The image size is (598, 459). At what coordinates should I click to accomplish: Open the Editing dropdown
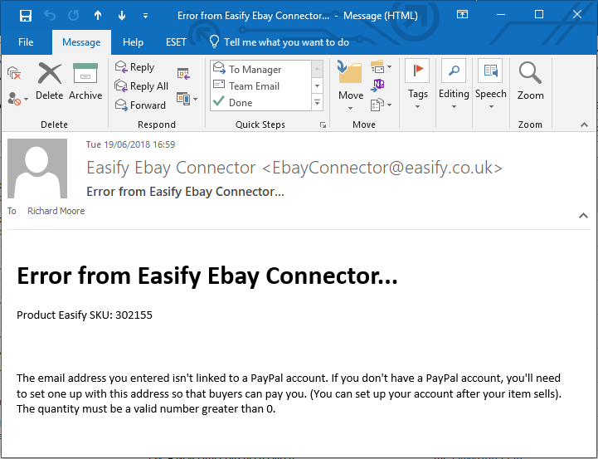click(454, 85)
